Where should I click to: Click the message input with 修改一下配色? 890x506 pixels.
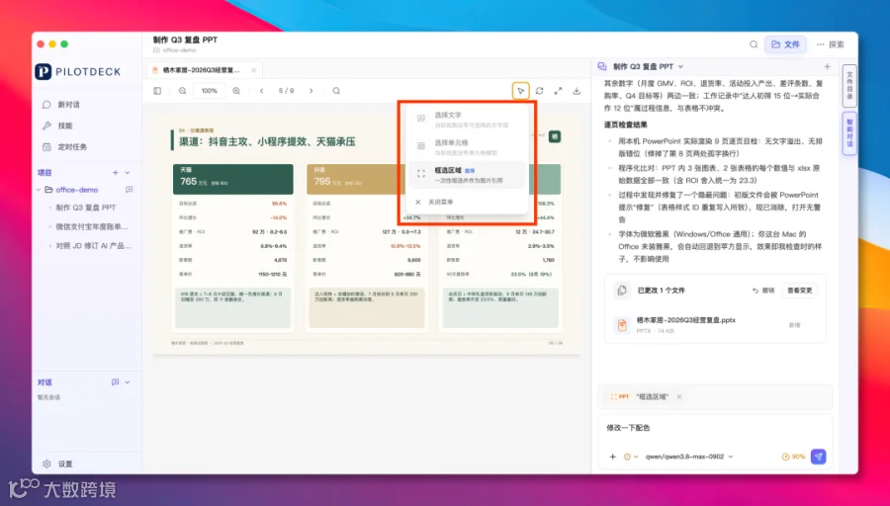point(715,428)
